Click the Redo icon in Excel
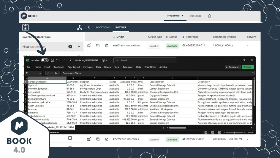 (x=64, y=60)
